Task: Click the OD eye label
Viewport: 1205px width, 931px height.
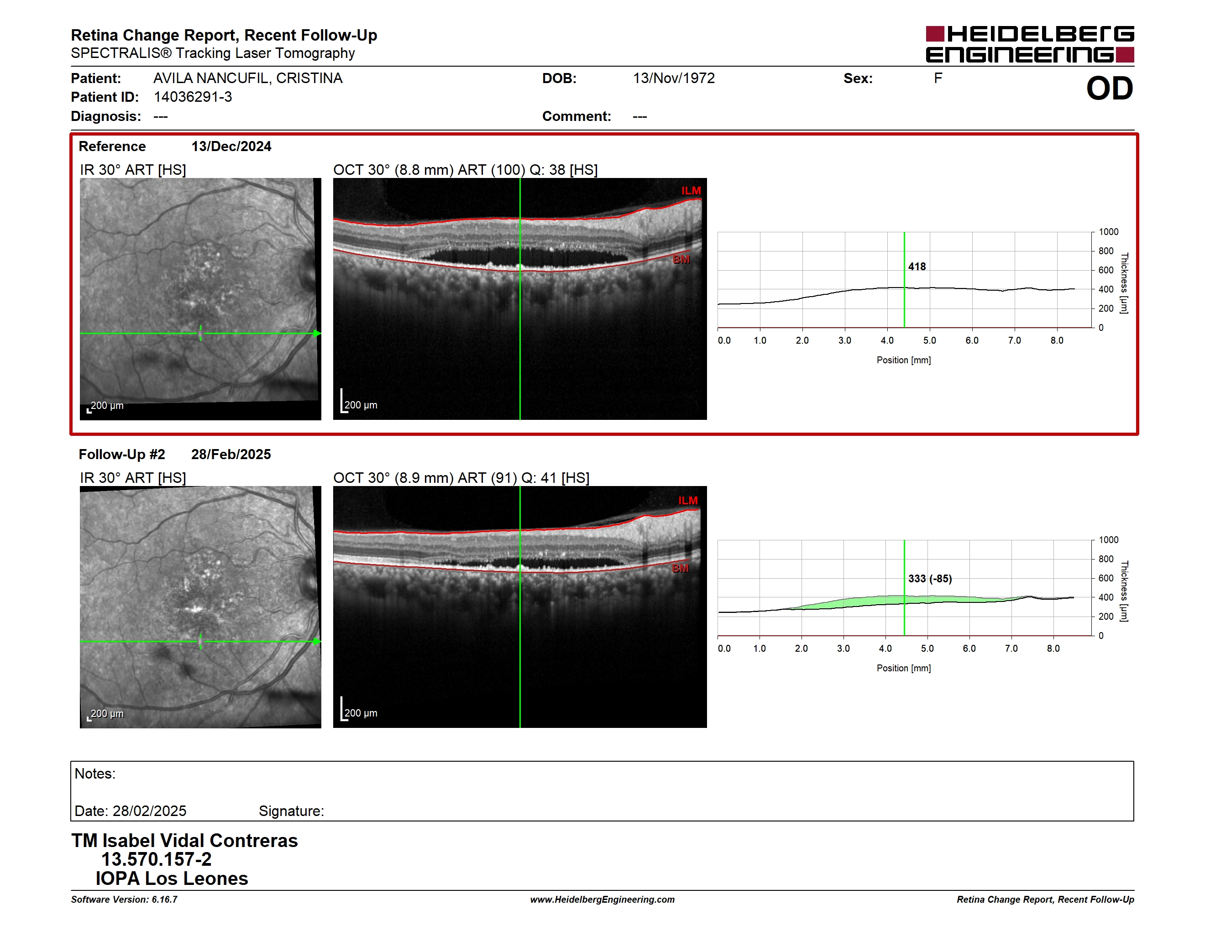Action: tap(1110, 88)
